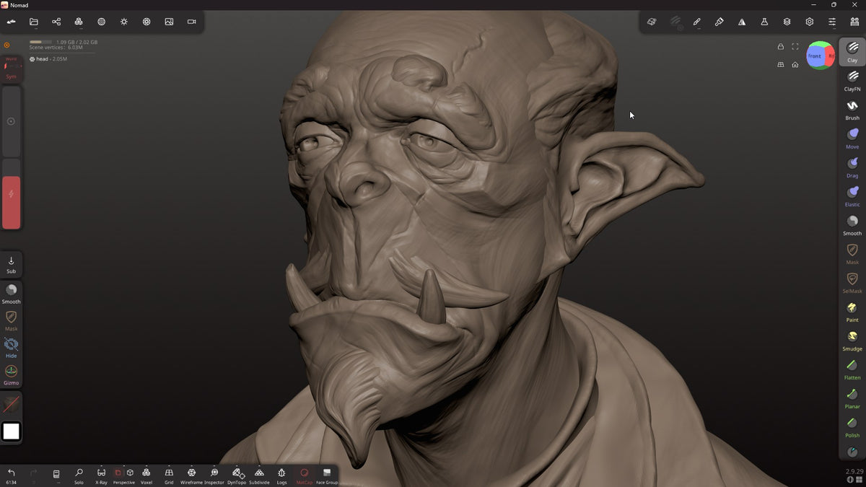Select the Brush tool
Screen dimensions: 866x487
pyautogui.click(x=852, y=109)
